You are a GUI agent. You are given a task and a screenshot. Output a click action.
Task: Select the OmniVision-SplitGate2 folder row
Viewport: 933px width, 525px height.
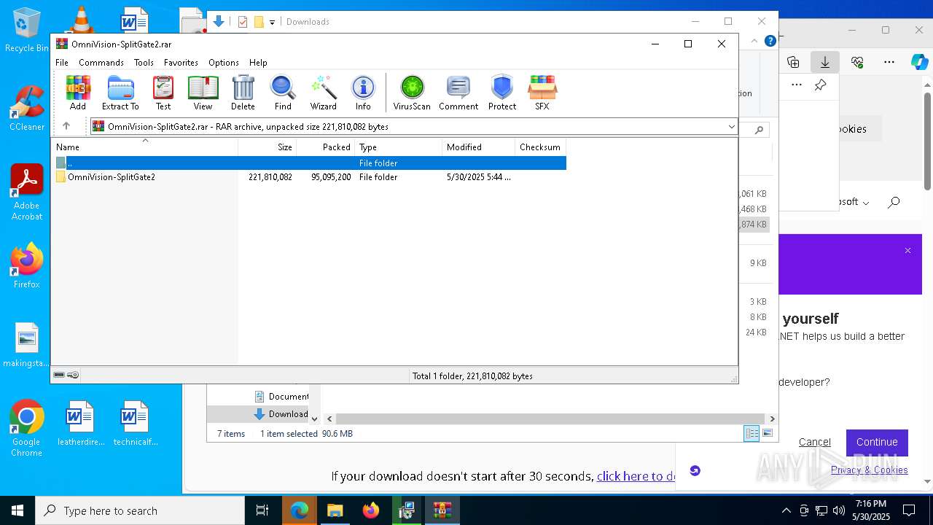click(309, 177)
